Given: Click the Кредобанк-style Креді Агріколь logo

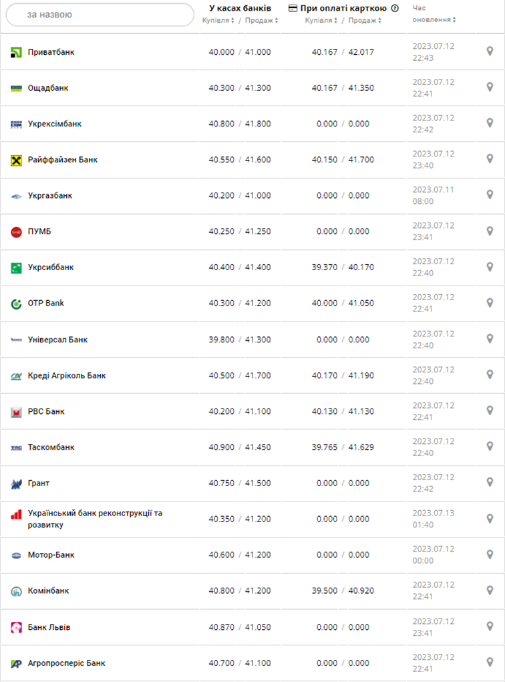Looking at the screenshot, I should click(x=17, y=376).
